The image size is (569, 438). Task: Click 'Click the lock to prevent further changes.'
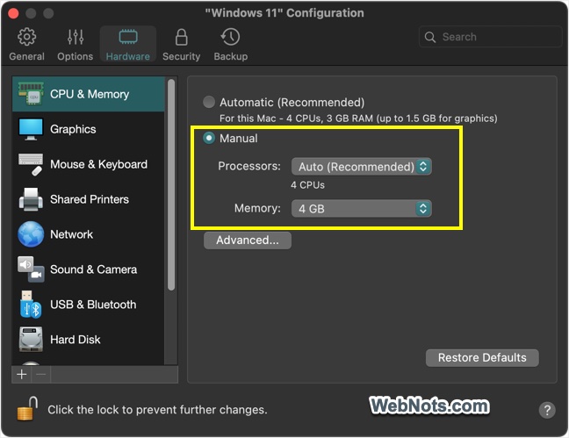pos(157,410)
